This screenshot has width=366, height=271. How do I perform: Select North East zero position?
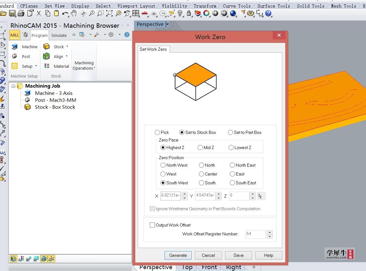click(232, 165)
